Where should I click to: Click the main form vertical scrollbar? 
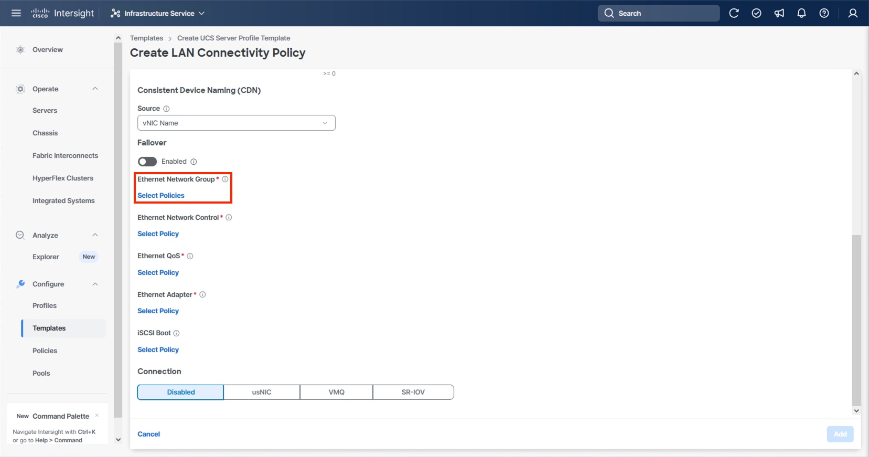click(x=856, y=321)
